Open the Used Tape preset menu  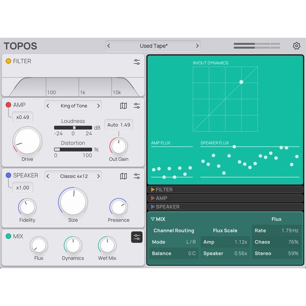coord(153,46)
